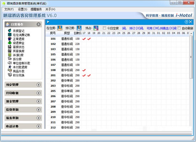This screenshot has height=142, width=196.
Task: Click the 预占 pre-occupied icon
Action: click(x=96, y=28)
